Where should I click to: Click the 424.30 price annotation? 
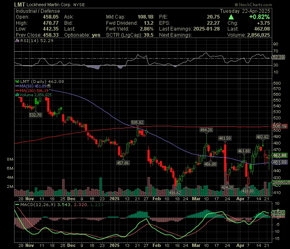click(x=227, y=187)
